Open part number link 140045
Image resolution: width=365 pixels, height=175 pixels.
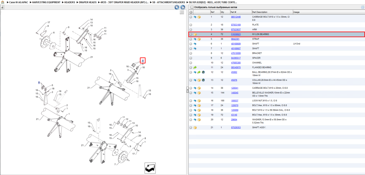pos(234,93)
